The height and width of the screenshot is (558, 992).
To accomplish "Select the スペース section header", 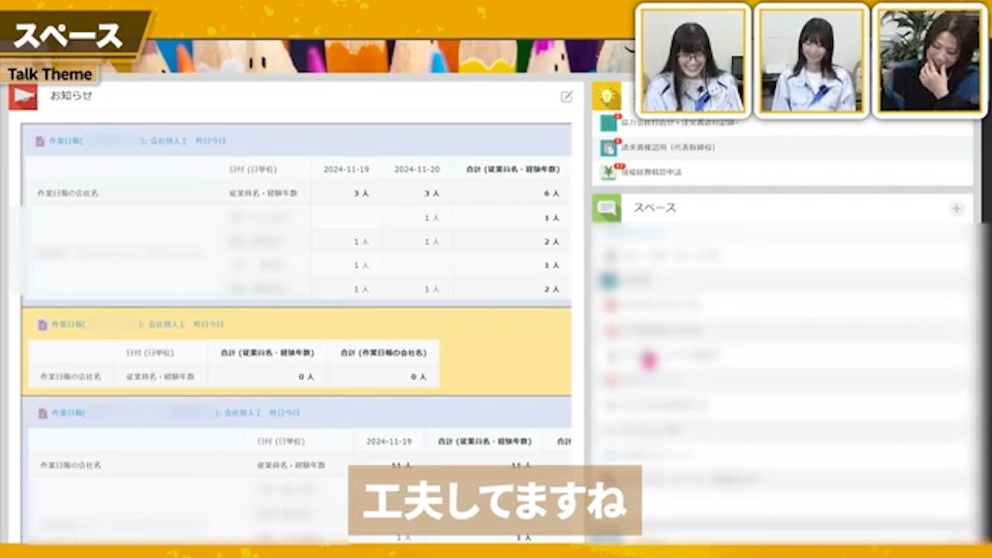I will coord(652,207).
